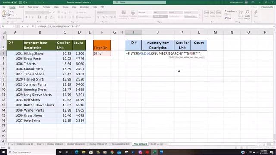This screenshot has height=155, width=276.
Task: Open the Number Format dropdown
Action: [107, 12]
